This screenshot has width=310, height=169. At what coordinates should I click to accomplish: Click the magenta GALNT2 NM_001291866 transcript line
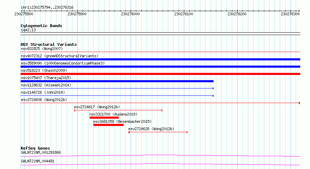(x=160, y=155)
